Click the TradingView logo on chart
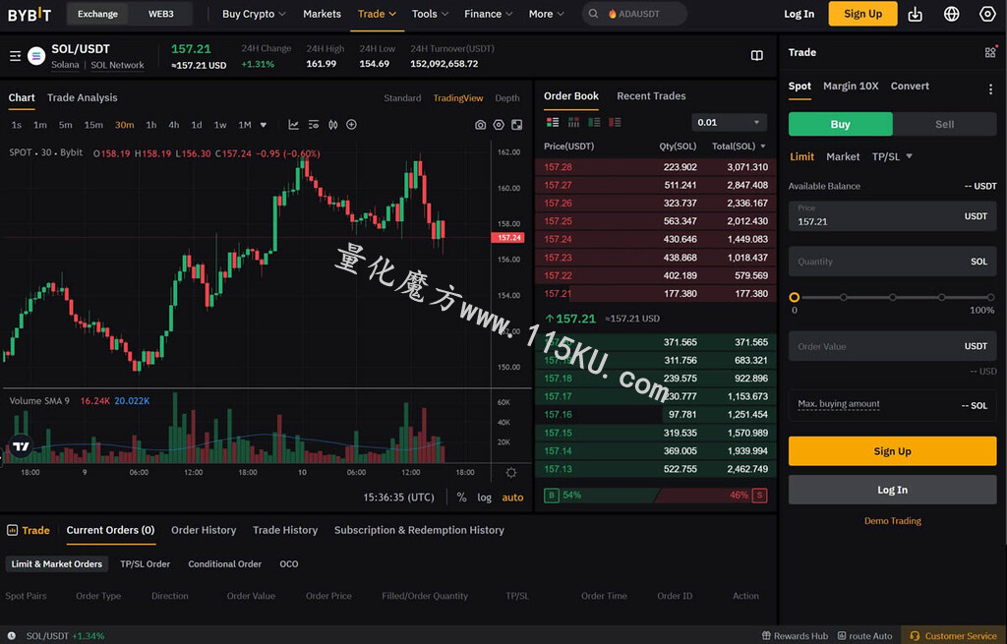Viewport: 1007px width, 644px height. coord(22,445)
